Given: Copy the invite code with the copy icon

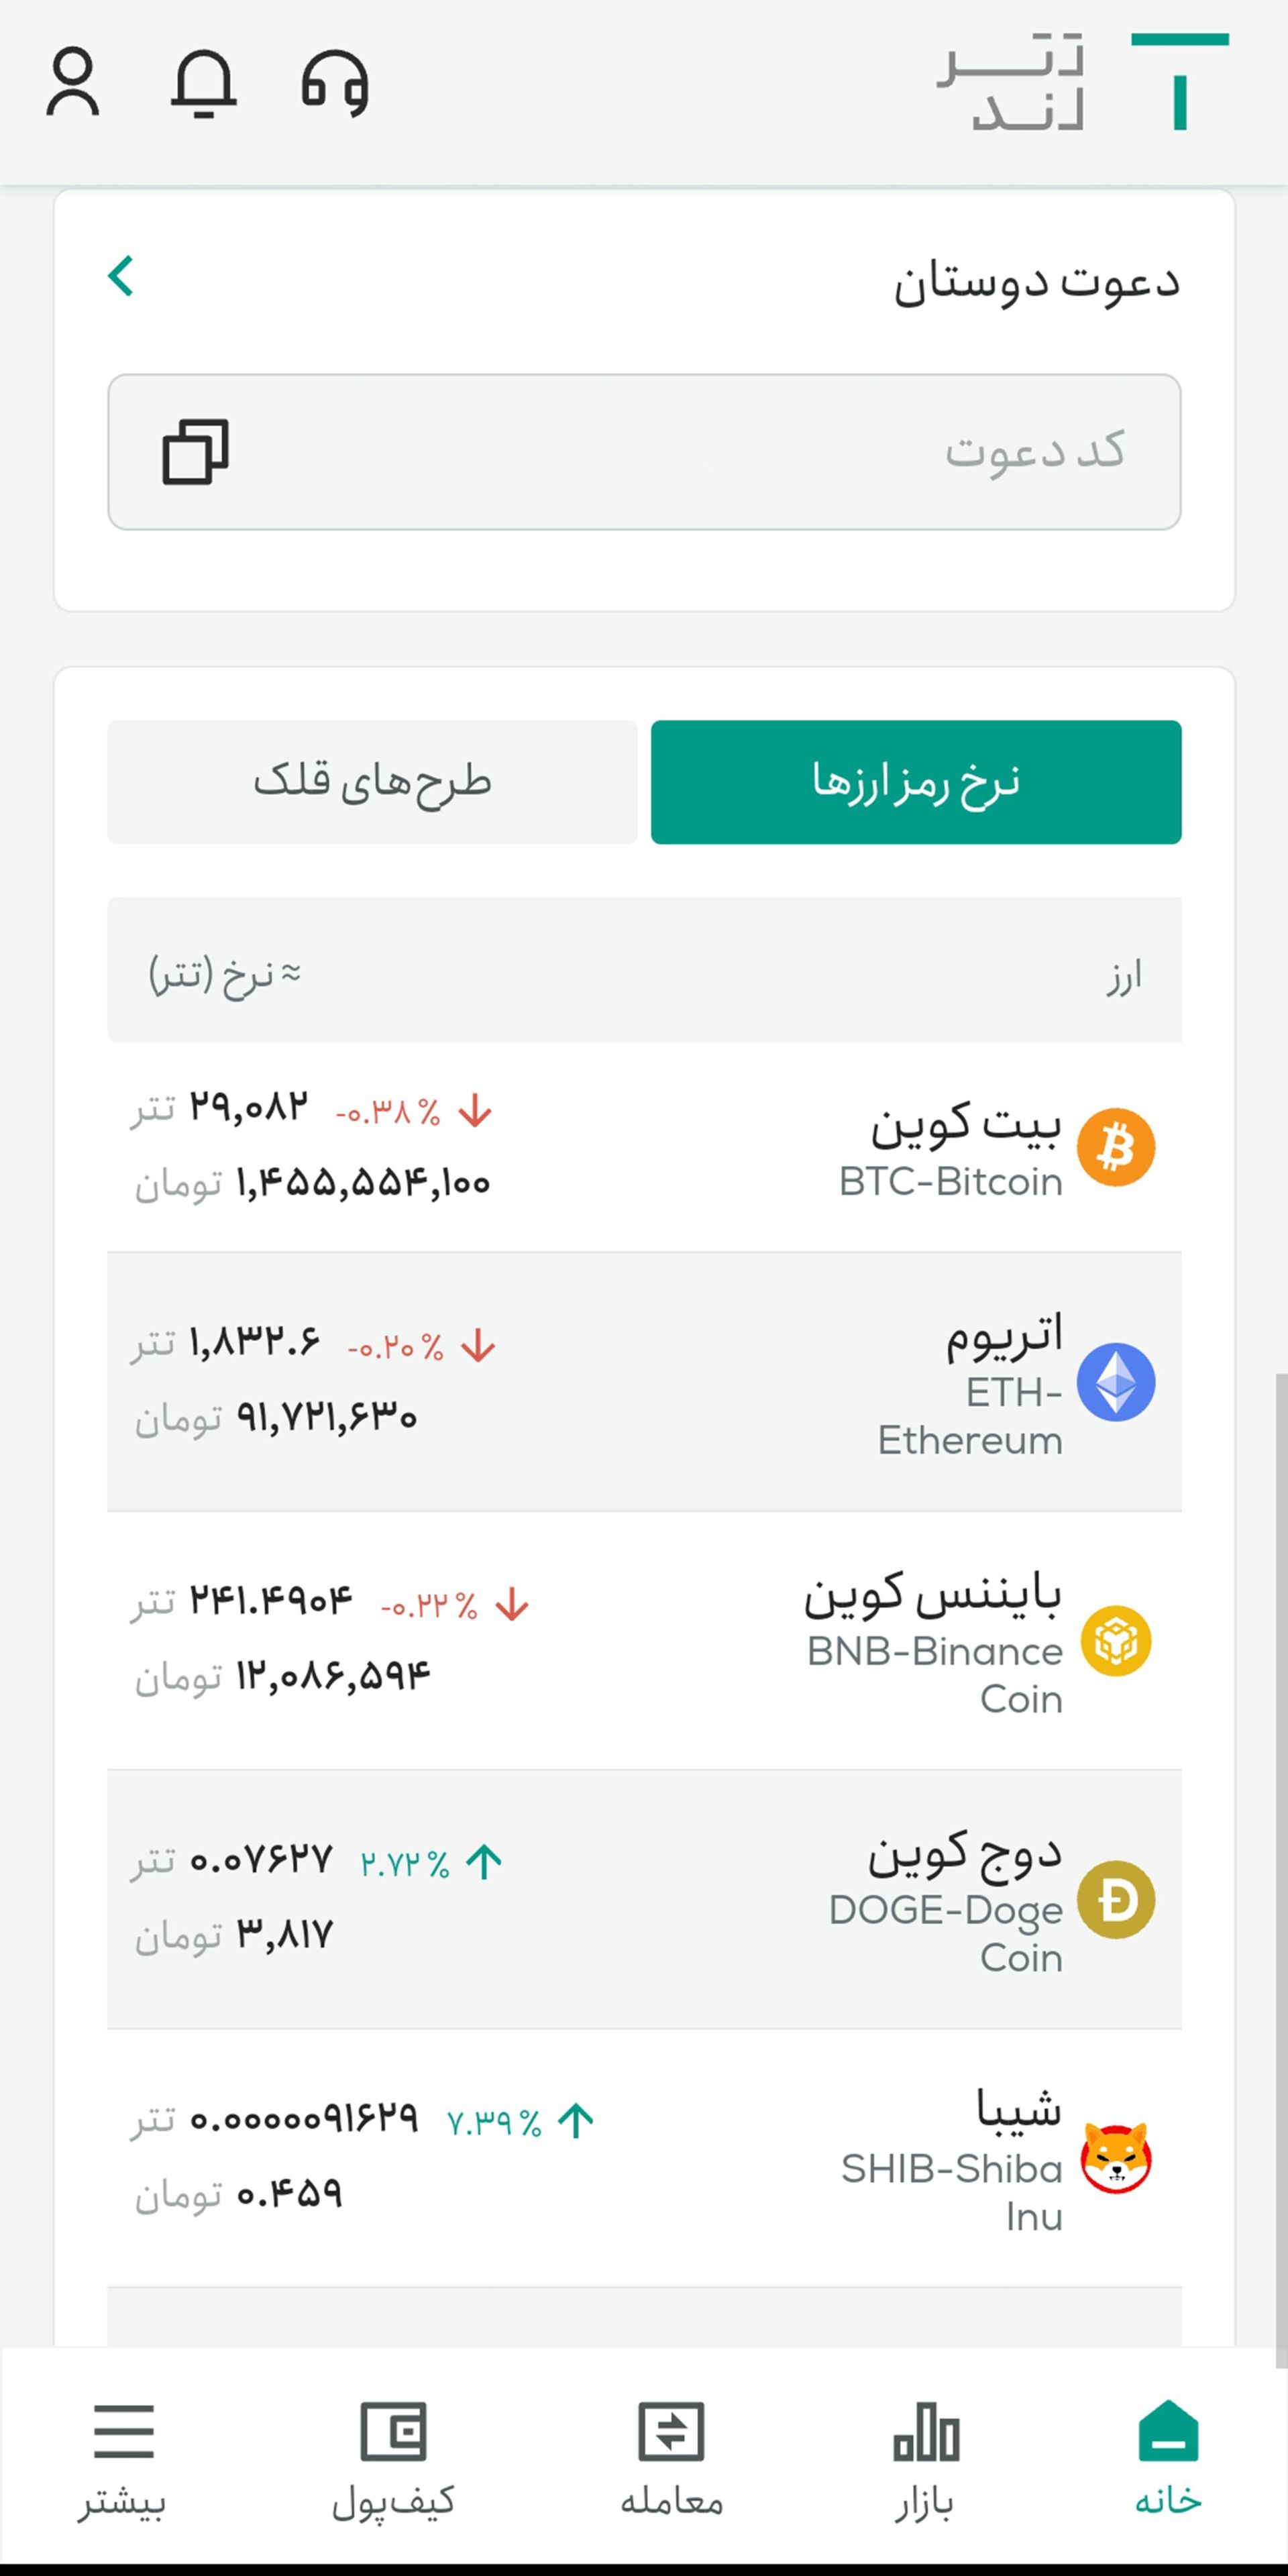Looking at the screenshot, I should [195, 452].
